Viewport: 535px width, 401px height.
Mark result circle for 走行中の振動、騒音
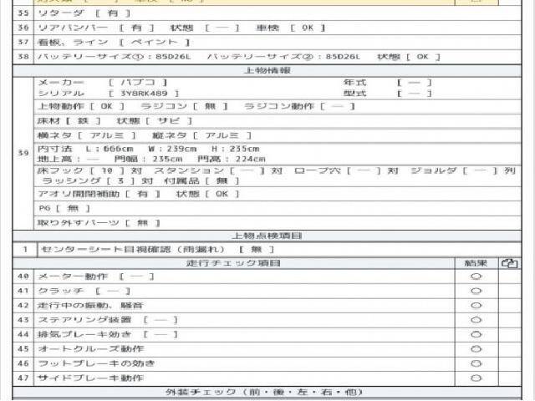476,306
